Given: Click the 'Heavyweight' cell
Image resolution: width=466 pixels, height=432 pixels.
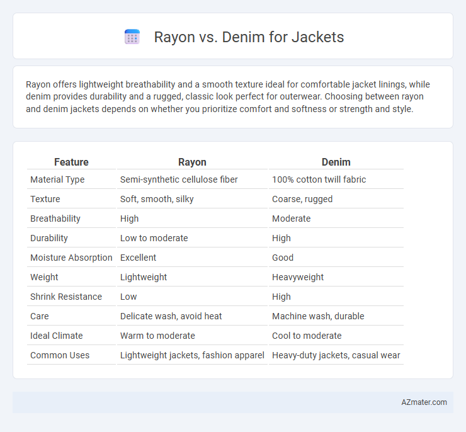Looking at the screenshot, I should [x=298, y=277].
